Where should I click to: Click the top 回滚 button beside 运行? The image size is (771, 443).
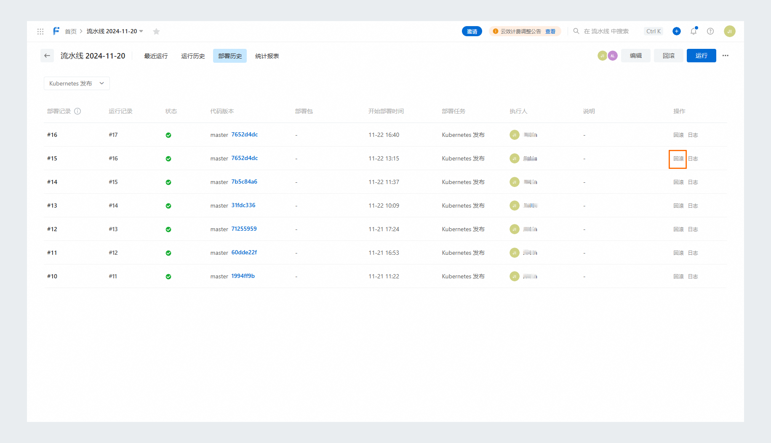(669, 56)
